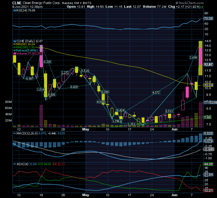Click the May label on the price chart date axis
Viewport: 217px width, 198px height.
[x=86, y=130]
